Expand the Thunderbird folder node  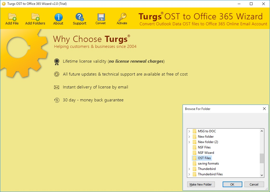(x=189, y=169)
